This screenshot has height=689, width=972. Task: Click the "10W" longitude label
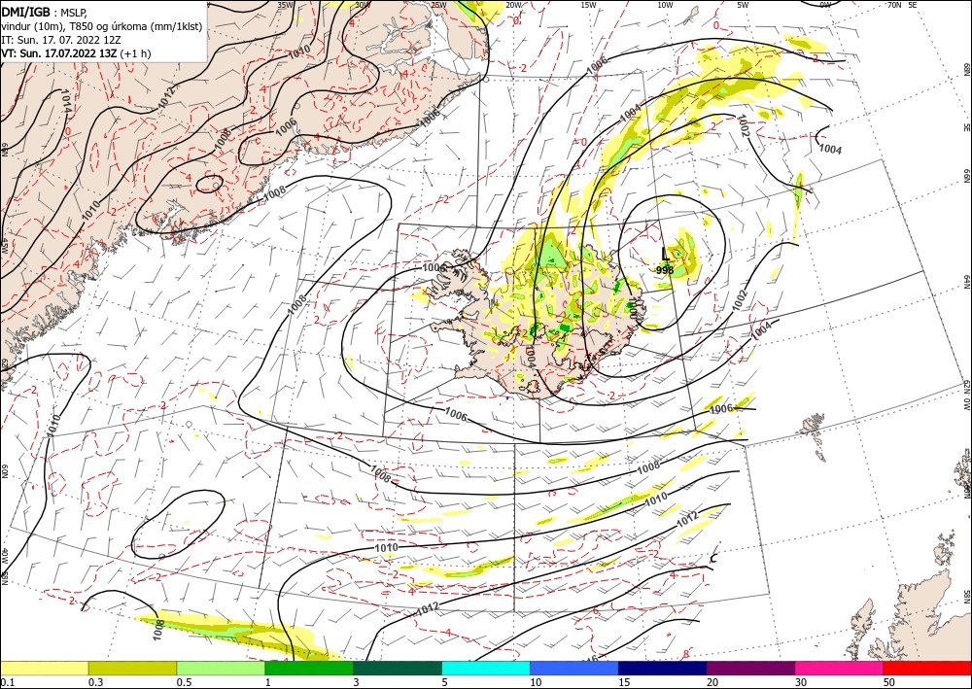pos(665,5)
